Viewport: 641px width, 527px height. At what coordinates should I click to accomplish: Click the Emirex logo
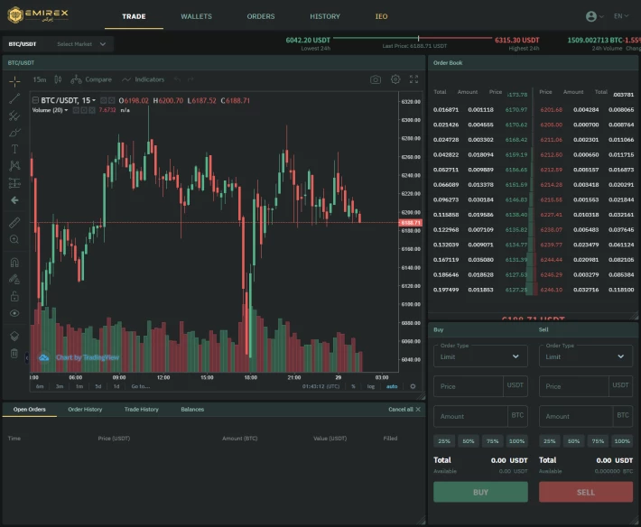(x=38, y=15)
